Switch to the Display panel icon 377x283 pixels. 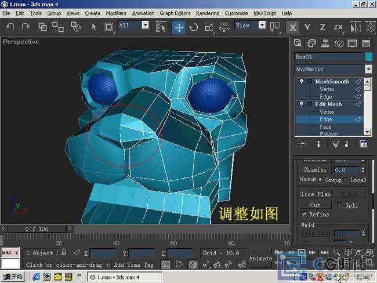[352, 43]
